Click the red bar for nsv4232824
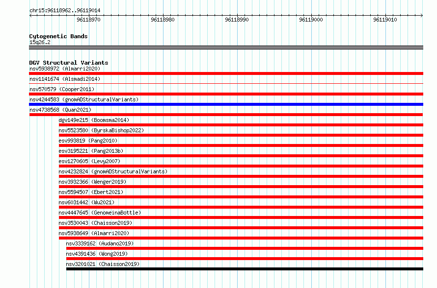The image size is (437, 288). pos(241,176)
